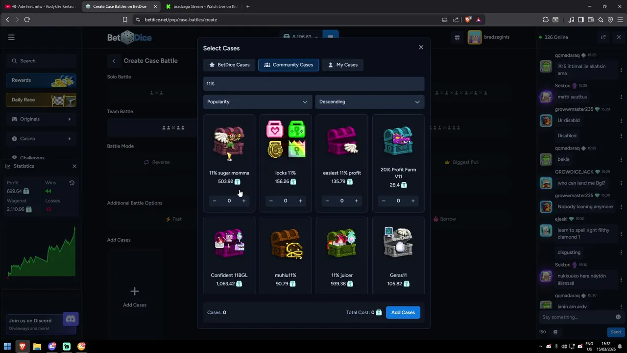Open the Rewards sidebar item
The width and height of the screenshot is (627, 353).
(x=41, y=80)
